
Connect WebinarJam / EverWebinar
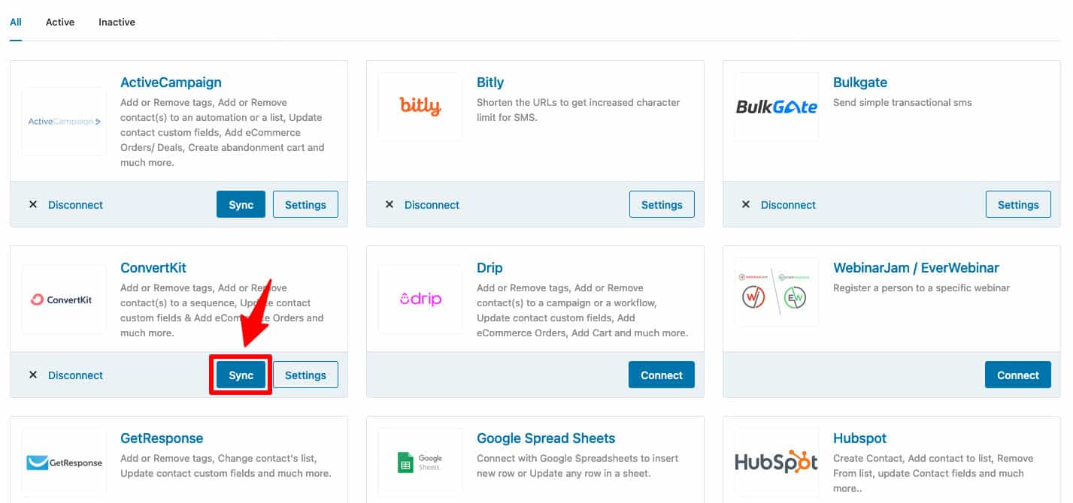(x=1017, y=374)
